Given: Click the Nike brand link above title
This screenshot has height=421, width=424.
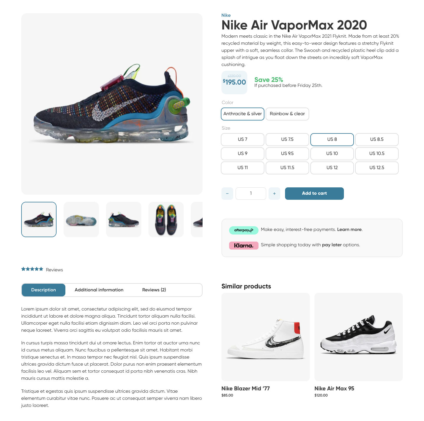Looking at the screenshot, I should point(226,15).
